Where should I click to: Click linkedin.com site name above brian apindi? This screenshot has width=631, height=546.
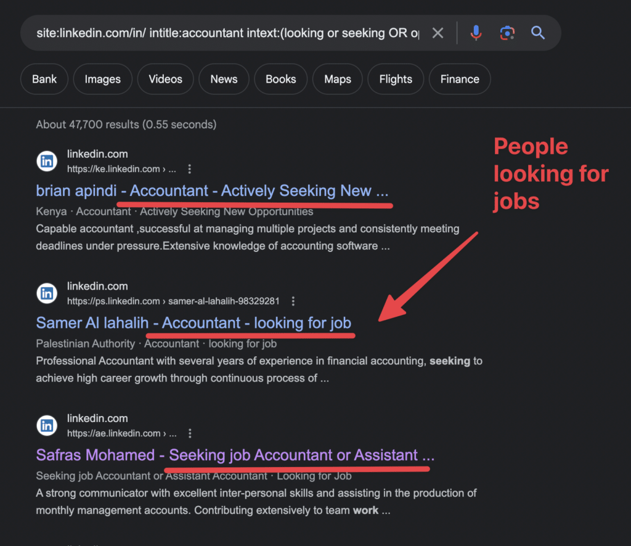tap(97, 154)
